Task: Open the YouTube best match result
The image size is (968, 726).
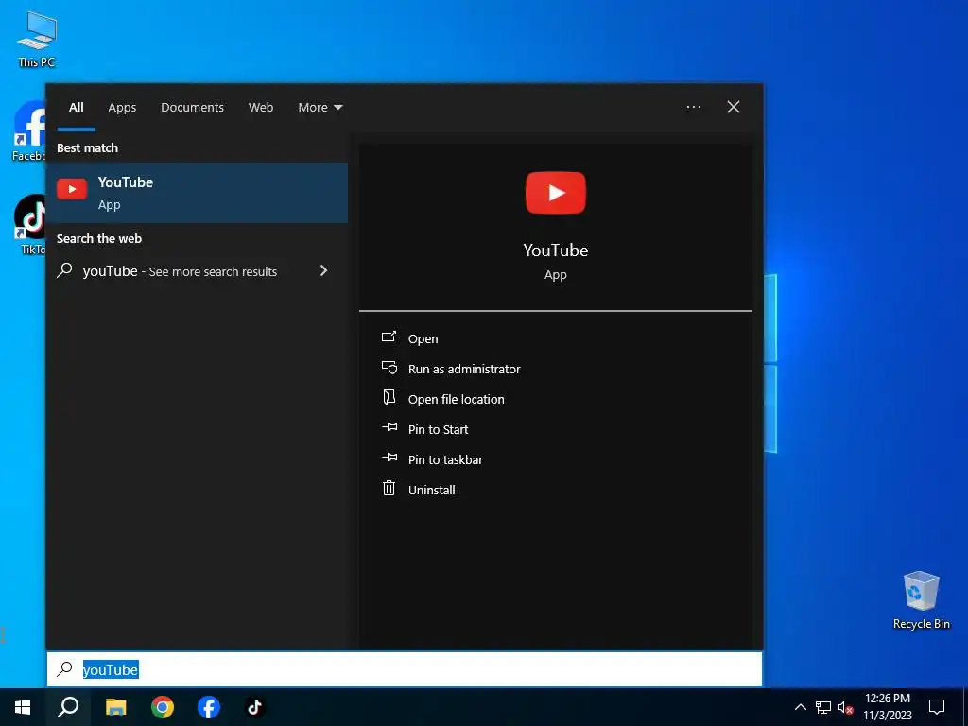Action: pyautogui.click(x=197, y=193)
